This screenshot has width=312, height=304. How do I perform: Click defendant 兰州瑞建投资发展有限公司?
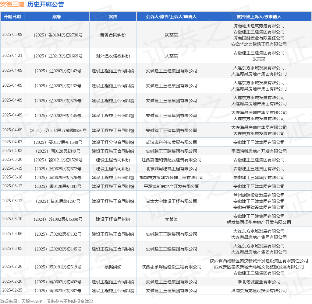[259, 195]
